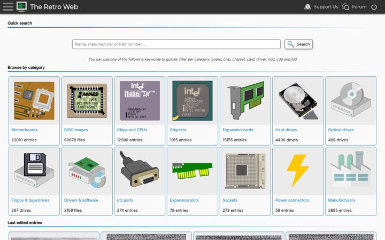Click the hard drive platter image
The height and width of the screenshot is (240, 385).
pos(298,101)
